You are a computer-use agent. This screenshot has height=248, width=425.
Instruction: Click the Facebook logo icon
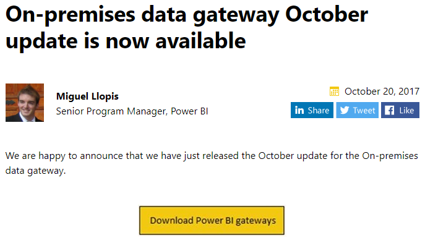[390, 110]
